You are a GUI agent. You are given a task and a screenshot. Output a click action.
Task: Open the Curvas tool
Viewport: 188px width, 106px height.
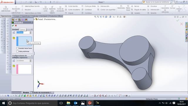(x=172, y=7)
